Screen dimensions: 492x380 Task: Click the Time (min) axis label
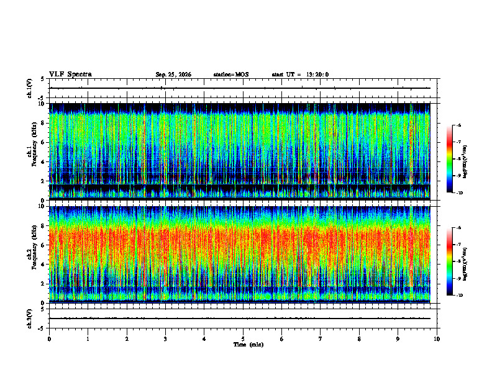[x=248, y=345]
